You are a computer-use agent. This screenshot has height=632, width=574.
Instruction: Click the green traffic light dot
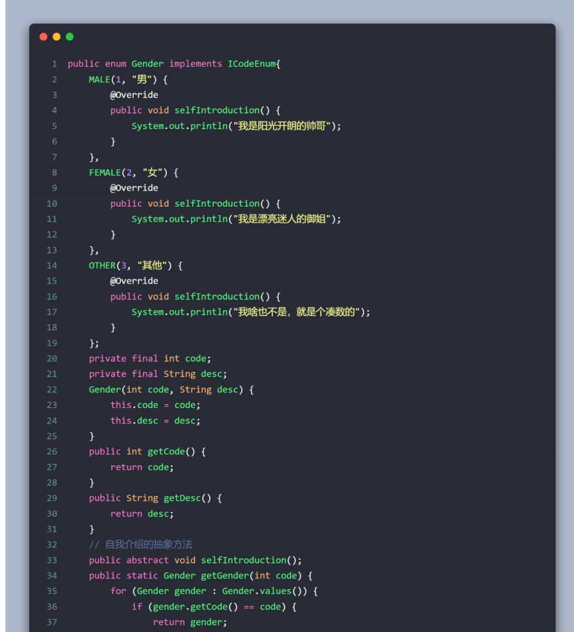pos(69,37)
